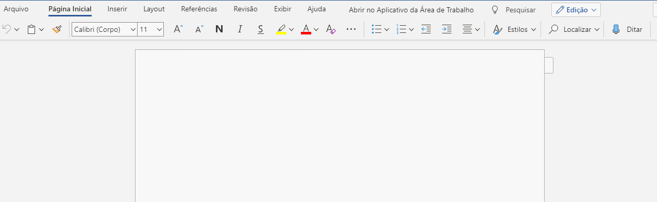Click the numbered list icon
657x202 pixels.
click(x=401, y=29)
